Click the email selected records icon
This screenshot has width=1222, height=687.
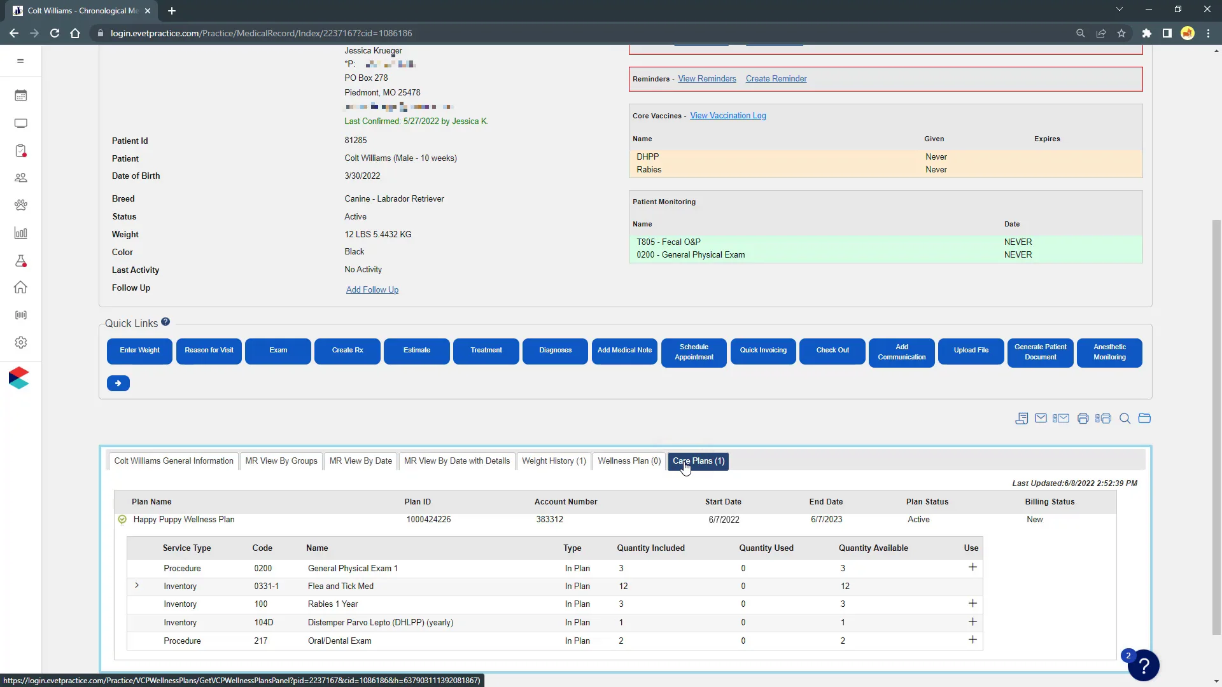click(x=1061, y=419)
